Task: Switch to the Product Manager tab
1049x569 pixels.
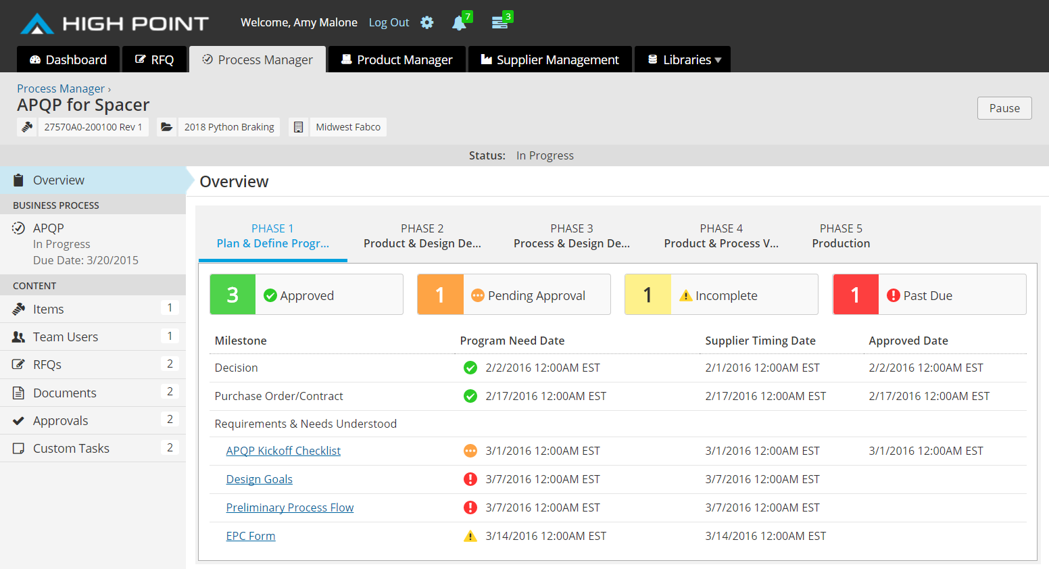Action: (x=397, y=59)
